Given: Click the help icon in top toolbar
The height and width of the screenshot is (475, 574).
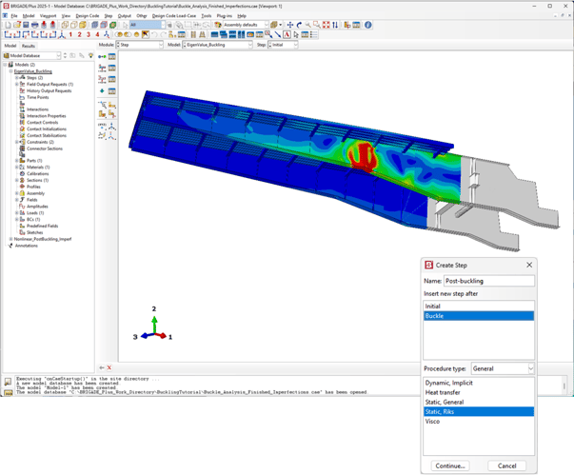Looking at the screenshot, I should pyautogui.click(x=368, y=26).
